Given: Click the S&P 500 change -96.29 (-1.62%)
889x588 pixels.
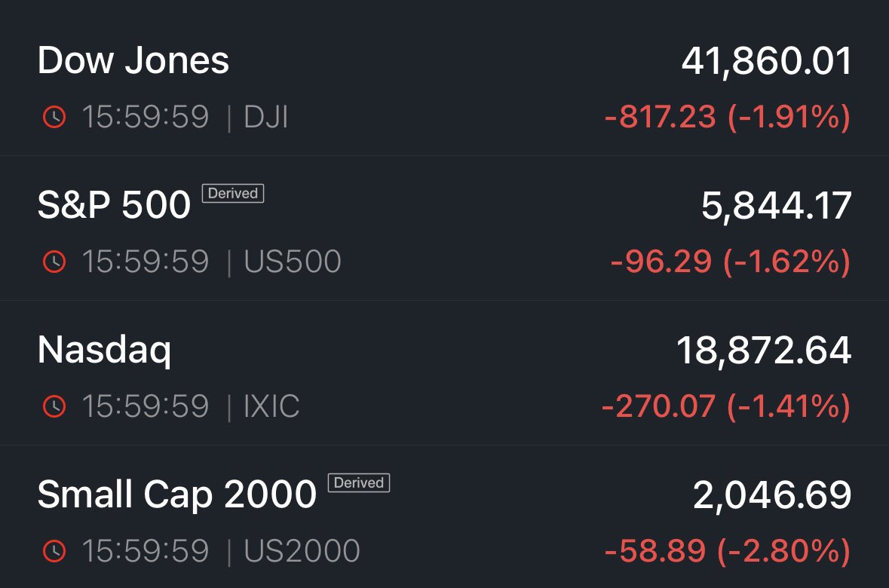Looking at the screenshot, I should point(730,262).
